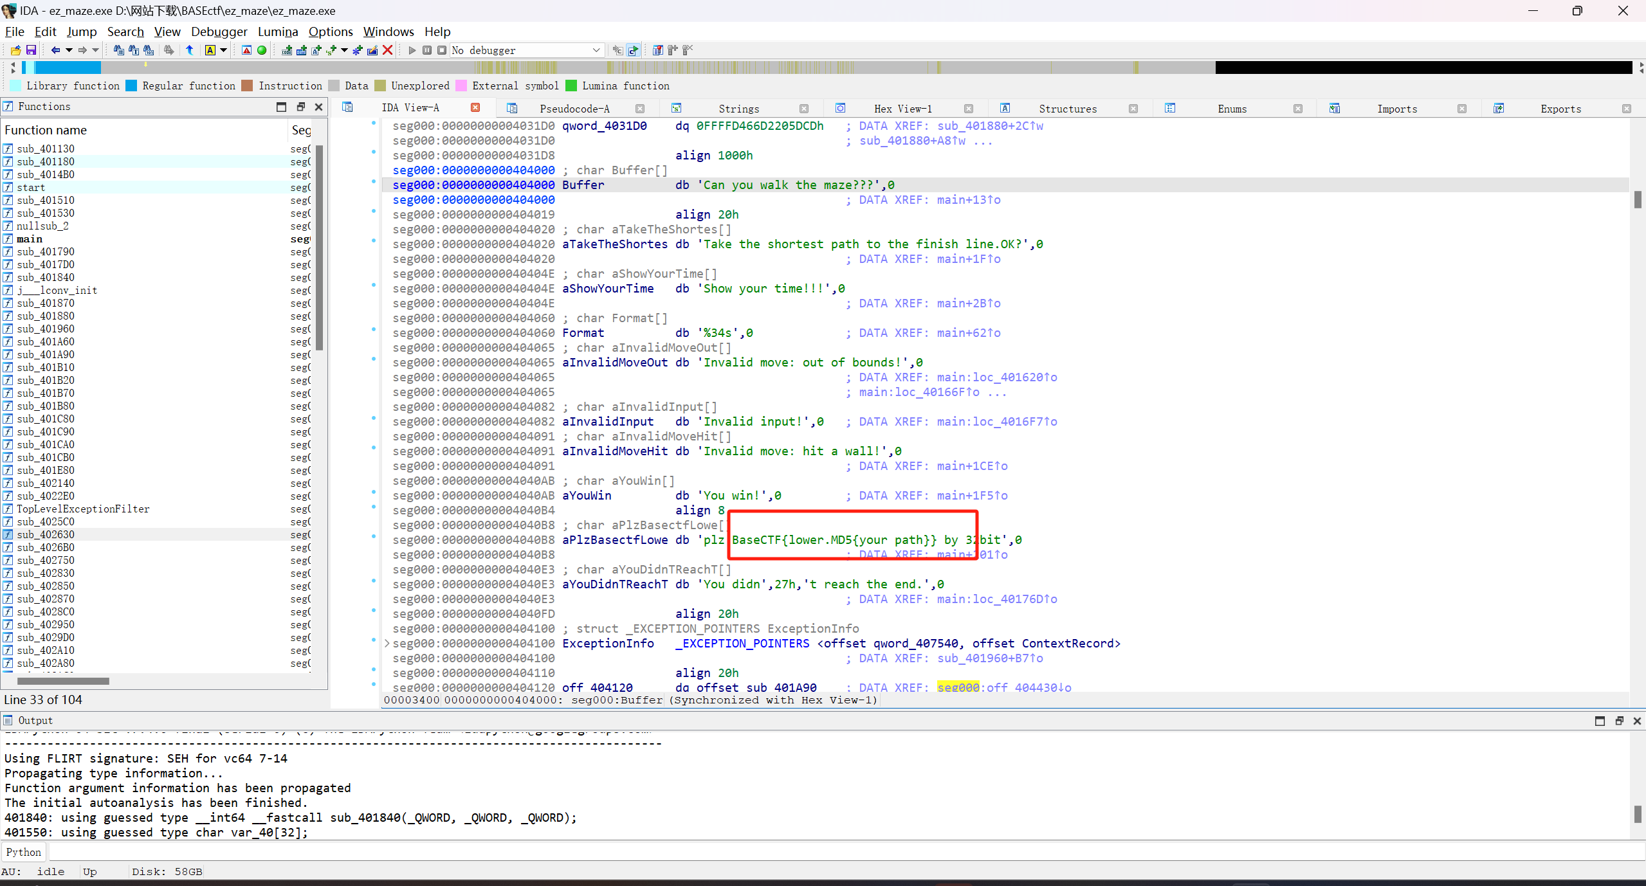Screen dimensions: 1646x886
Task: Click the Save database icon
Action: tap(30, 50)
